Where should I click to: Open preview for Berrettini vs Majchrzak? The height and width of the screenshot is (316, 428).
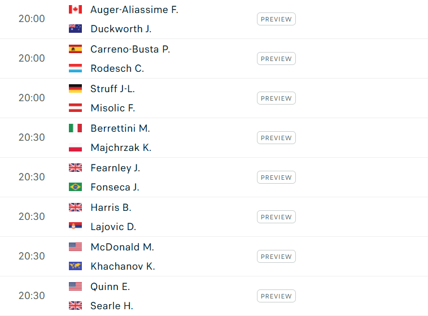pos(276,138)
